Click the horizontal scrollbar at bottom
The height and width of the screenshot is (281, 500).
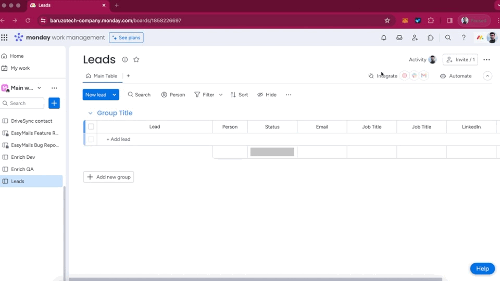coord(255,279)
